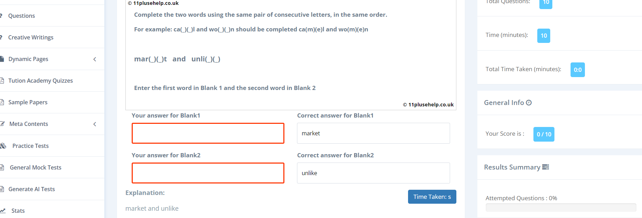Click the Results Summary list icon
The width and height of the screenshot is (642, 218).
pos(545,167)
